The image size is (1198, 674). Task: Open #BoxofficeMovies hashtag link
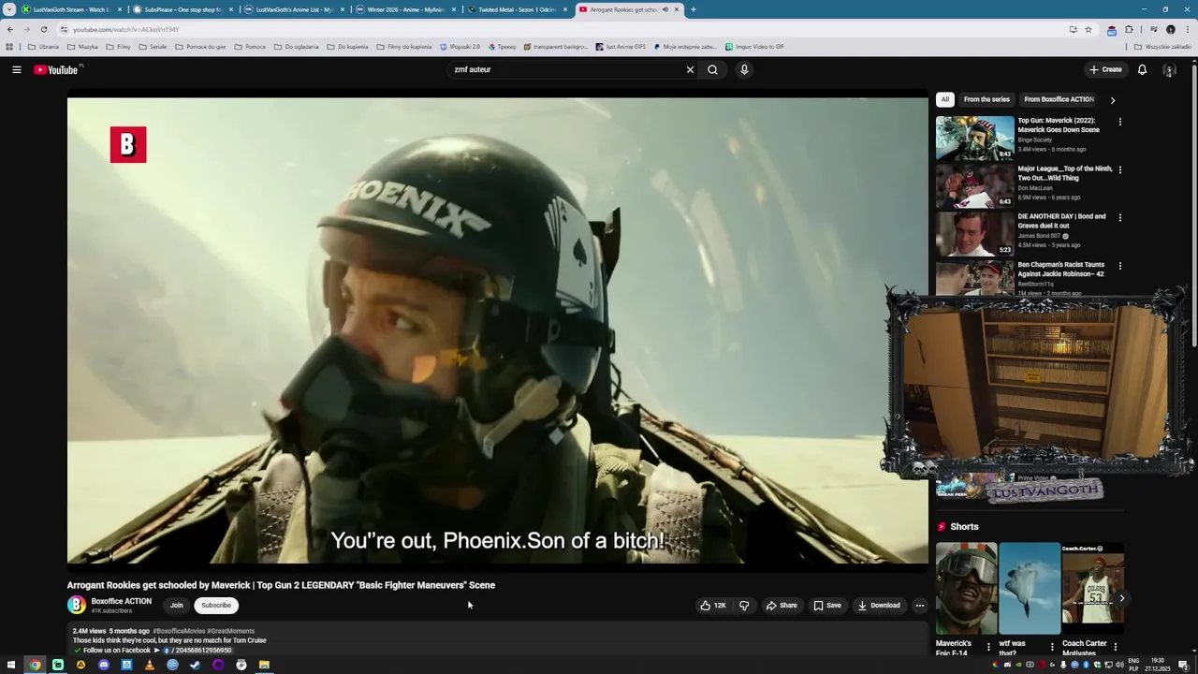pos(178,631)
